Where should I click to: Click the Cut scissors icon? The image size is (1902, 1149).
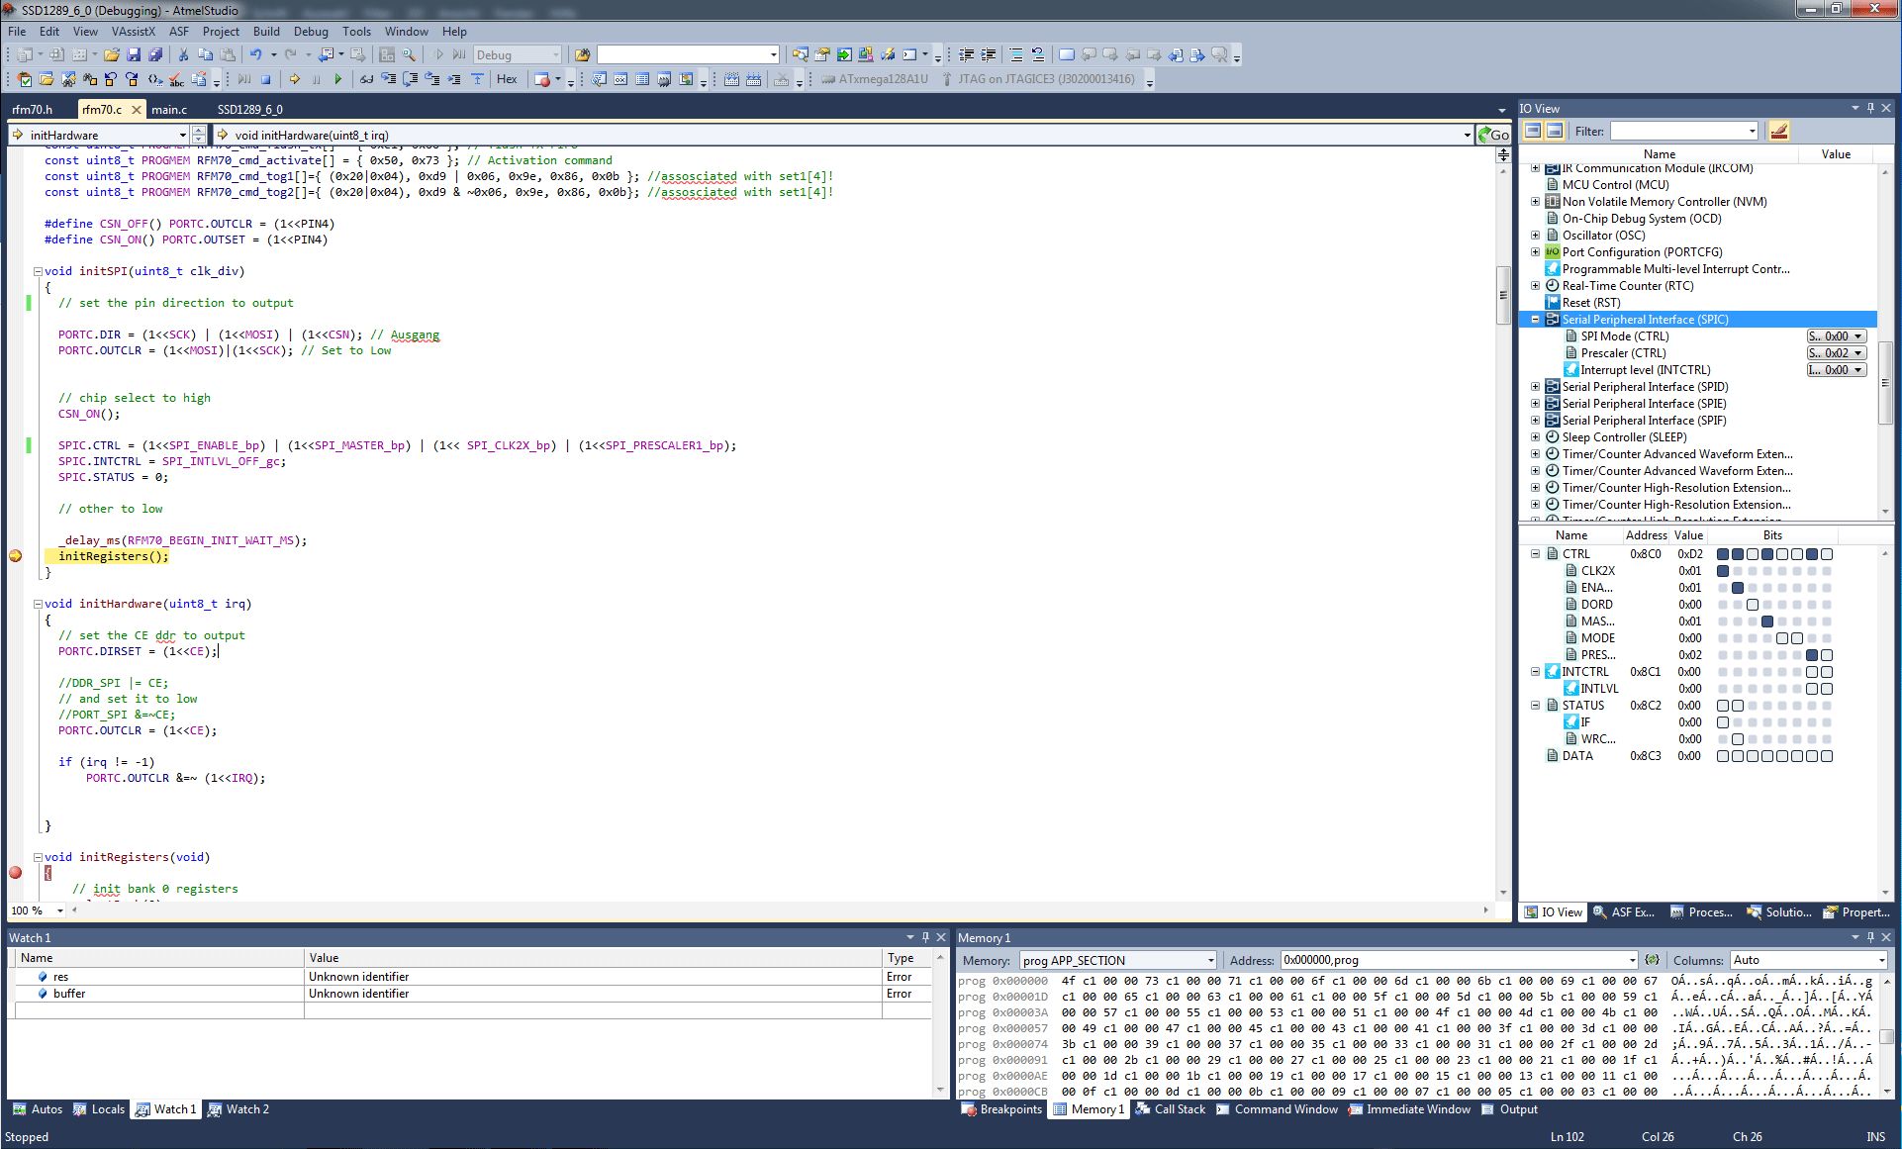pos(183,54)
